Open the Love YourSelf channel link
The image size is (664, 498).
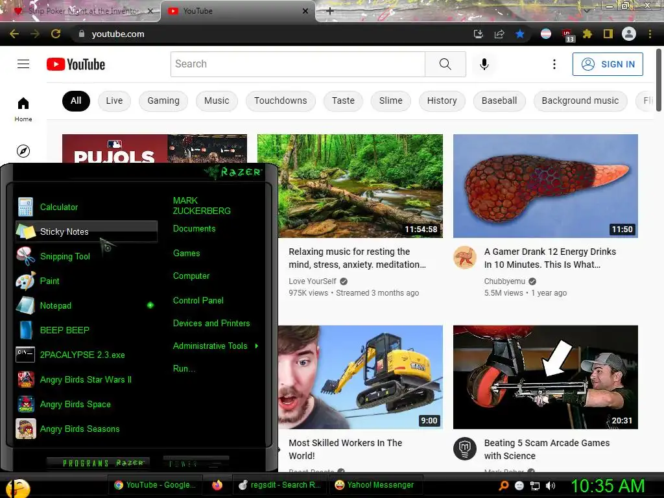point(312,281)
